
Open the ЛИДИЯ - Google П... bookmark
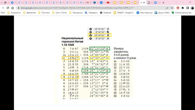coord(124,13)
